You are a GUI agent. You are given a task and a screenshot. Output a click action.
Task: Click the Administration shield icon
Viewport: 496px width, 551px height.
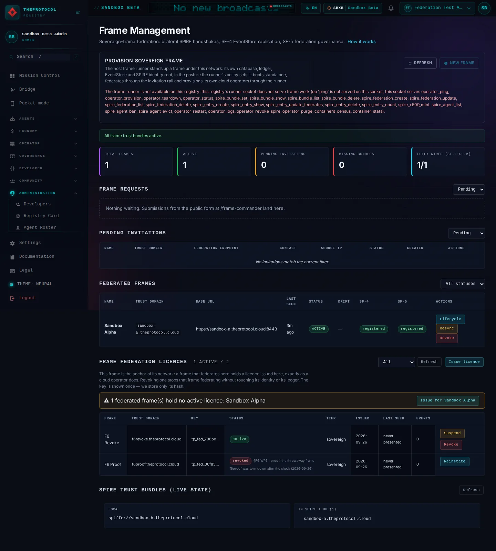(x=12, y=193)
